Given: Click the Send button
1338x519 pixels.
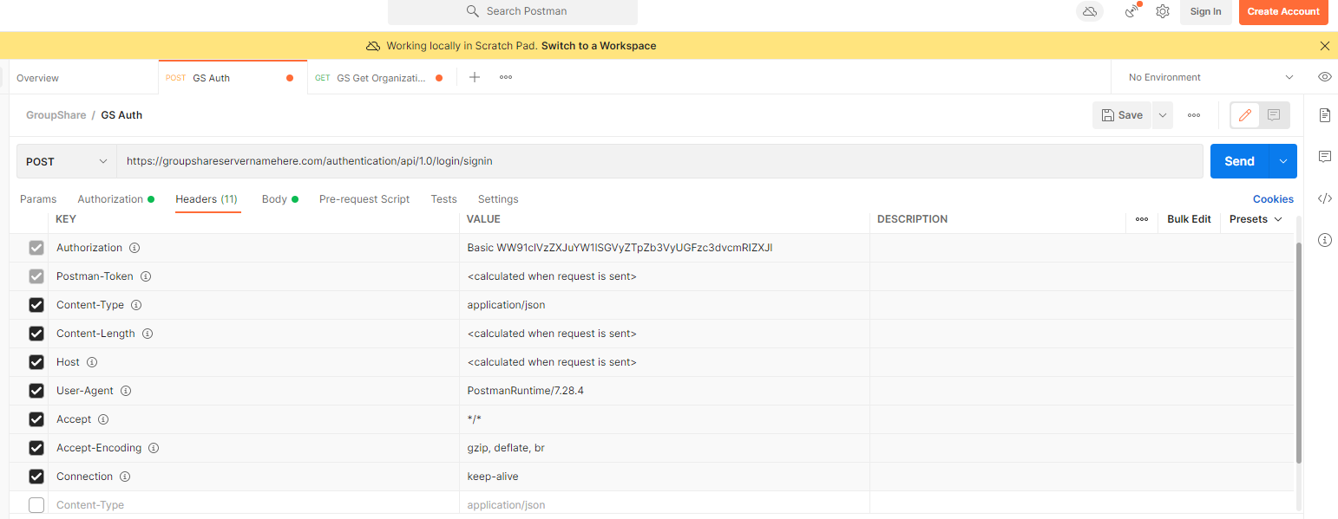Looking at the screenshot, I should pyautogui.click(x=1239, y=161).
